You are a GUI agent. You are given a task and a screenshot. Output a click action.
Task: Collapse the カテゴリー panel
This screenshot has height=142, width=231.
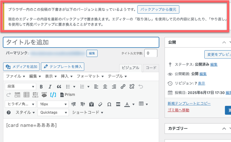[x=224, y=128]
